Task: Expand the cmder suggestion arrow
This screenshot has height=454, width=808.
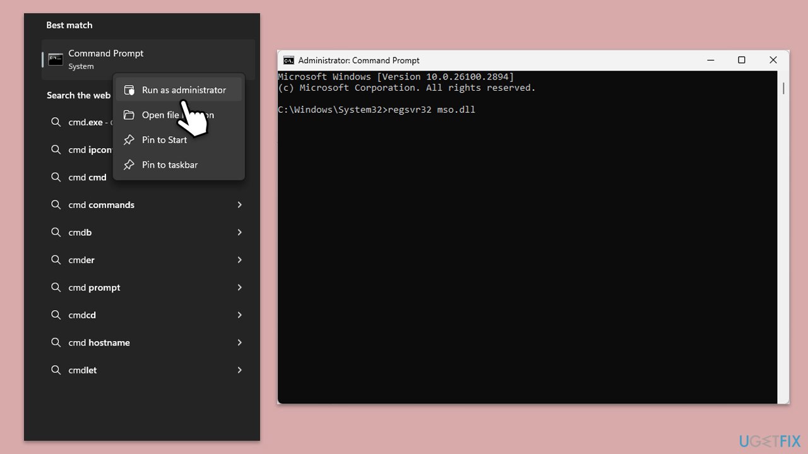Action: click(x=239, y=260)
